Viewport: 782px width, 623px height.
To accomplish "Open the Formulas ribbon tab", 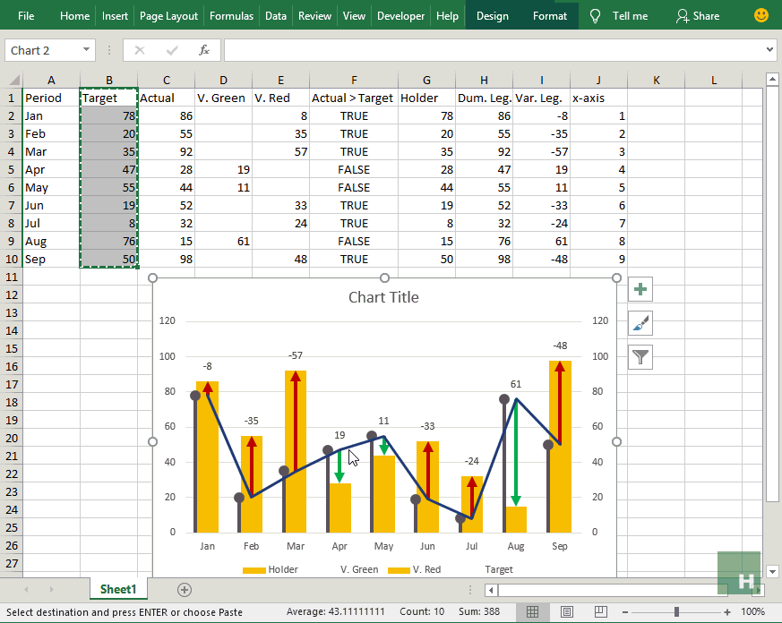I will coord(231,16).
